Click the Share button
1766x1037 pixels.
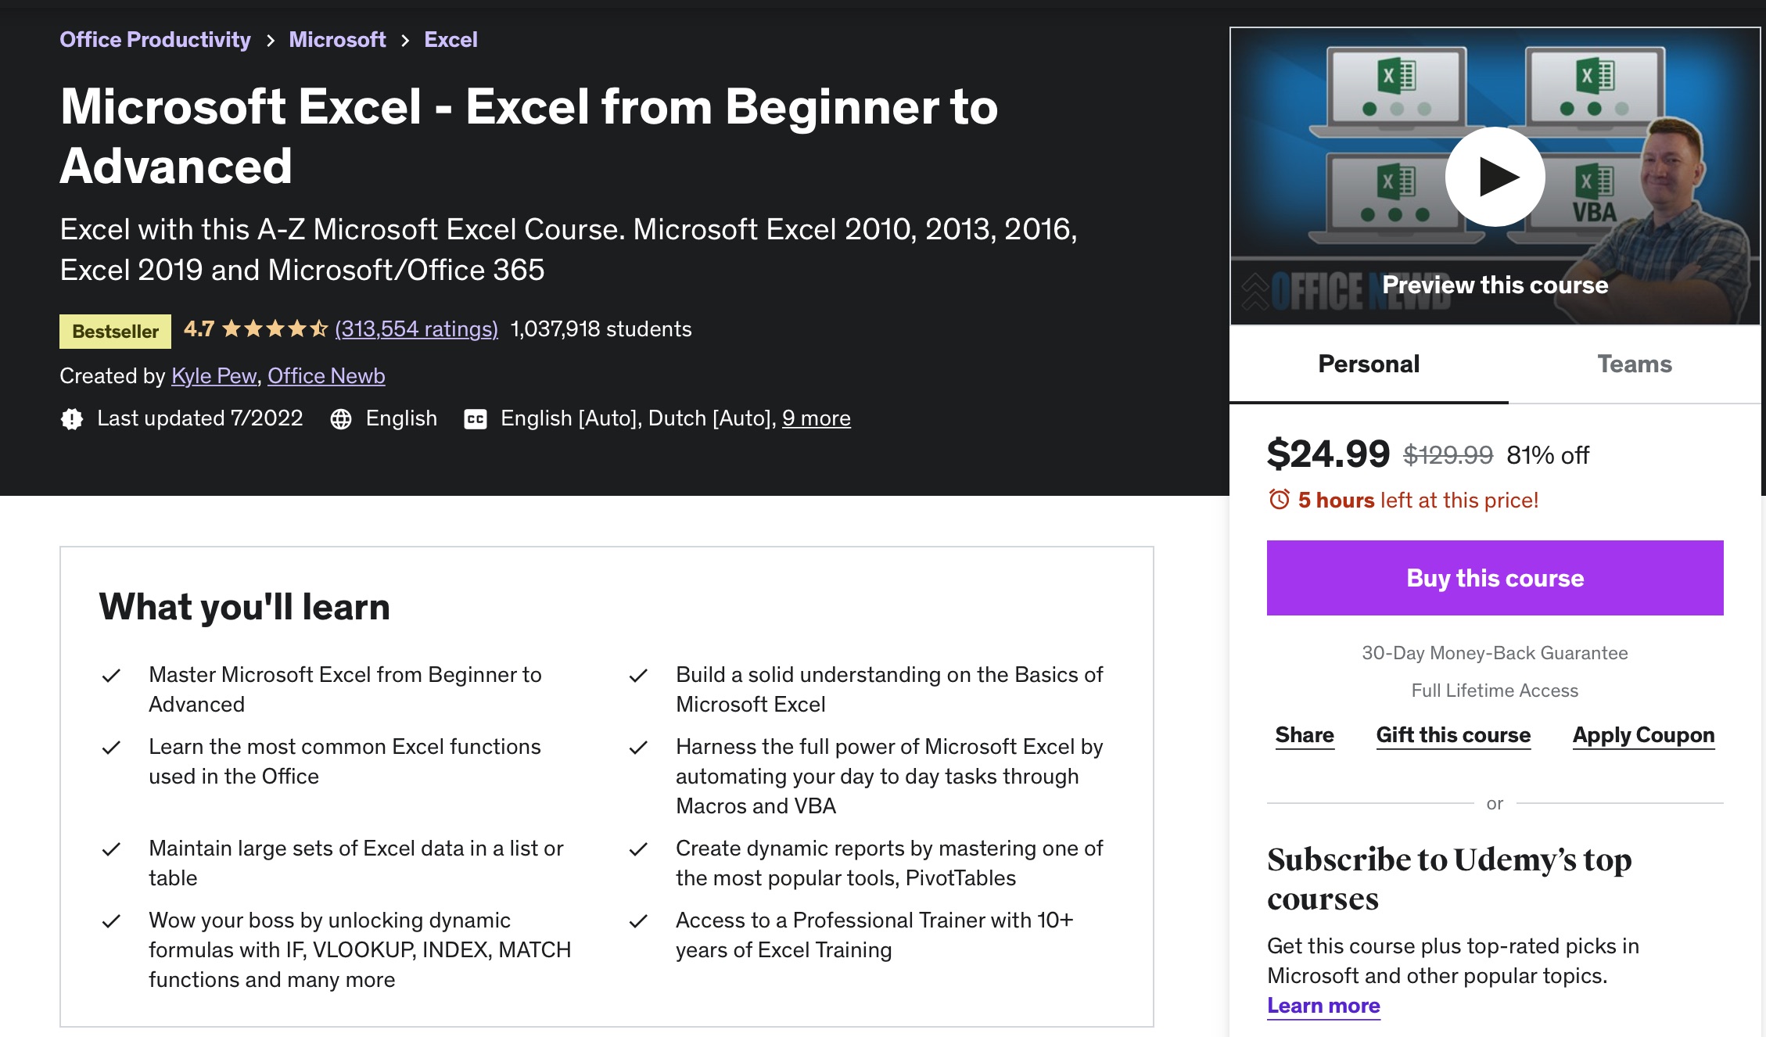coord(1305,735)
